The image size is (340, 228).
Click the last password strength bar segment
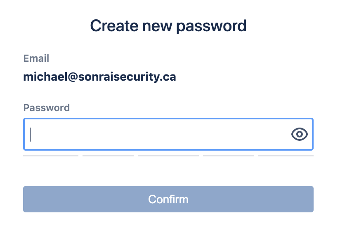pyautogui.click(x=286, y=156)
